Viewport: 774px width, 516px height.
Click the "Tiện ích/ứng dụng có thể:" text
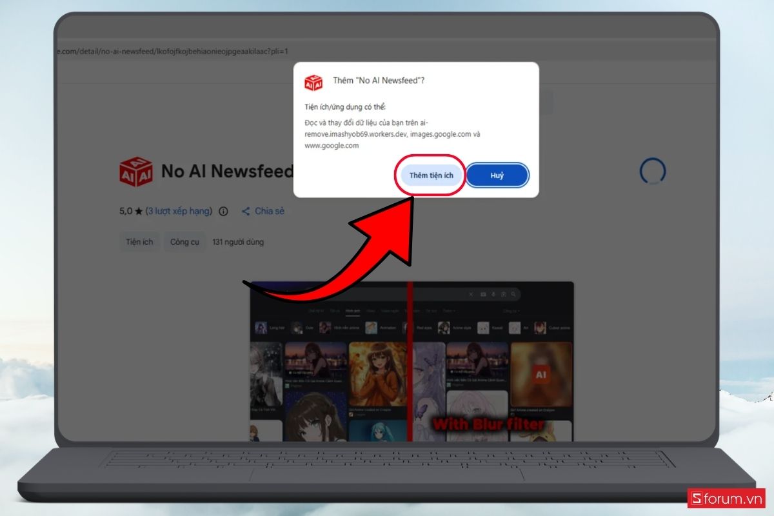[x=345, y=106]
